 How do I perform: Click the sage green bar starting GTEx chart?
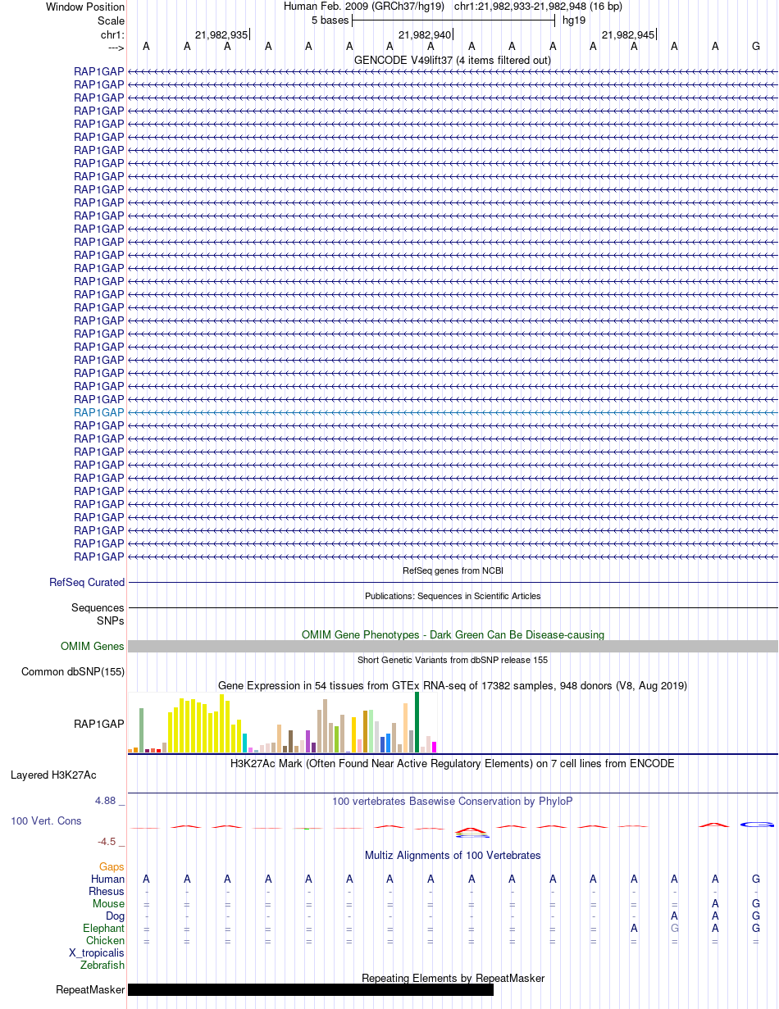click(141, 730)
